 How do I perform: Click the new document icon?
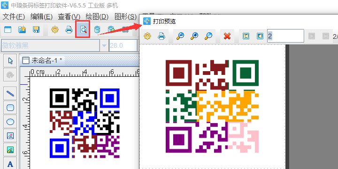pyautogui.click(x=8, y=29)
